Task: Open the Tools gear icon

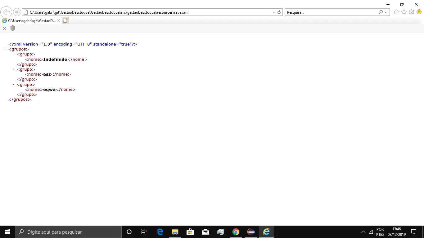Action: [x=412, y=12]
